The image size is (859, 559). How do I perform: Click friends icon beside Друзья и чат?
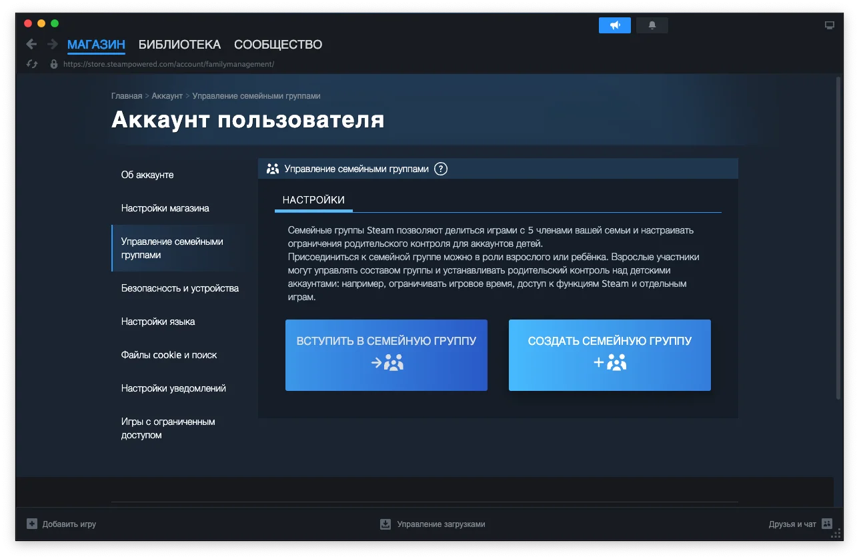(x=828, y=524)
